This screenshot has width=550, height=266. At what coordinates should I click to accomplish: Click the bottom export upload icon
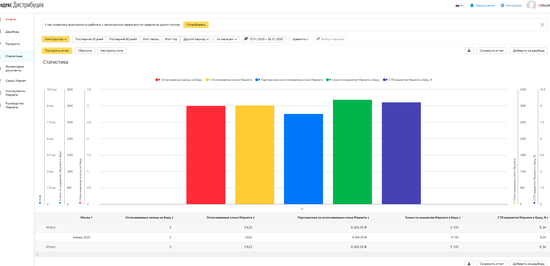469,264
